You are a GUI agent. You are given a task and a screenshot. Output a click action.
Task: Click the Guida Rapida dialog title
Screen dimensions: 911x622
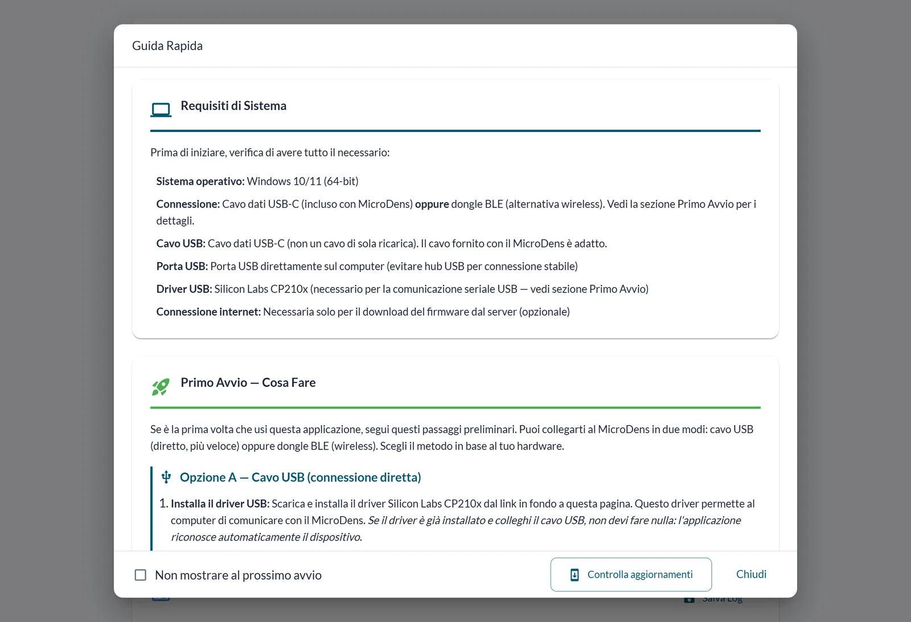(x=167, y=46)
